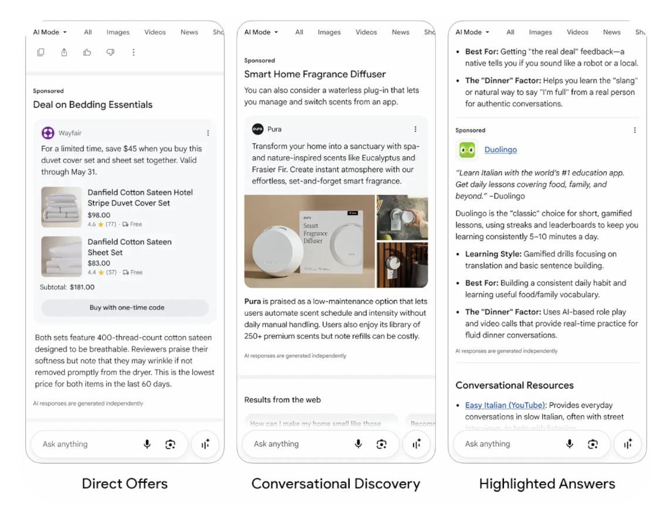Viewport: 670px width, 518px height.
Task: Click the sheet set product thumbnail
Action: coord(62,256)
